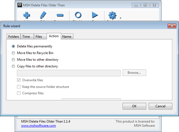Image resolution: width=179 pixels, height=132 pixels.
Task: Switch to the Folders tab
Action: [14, 36]
